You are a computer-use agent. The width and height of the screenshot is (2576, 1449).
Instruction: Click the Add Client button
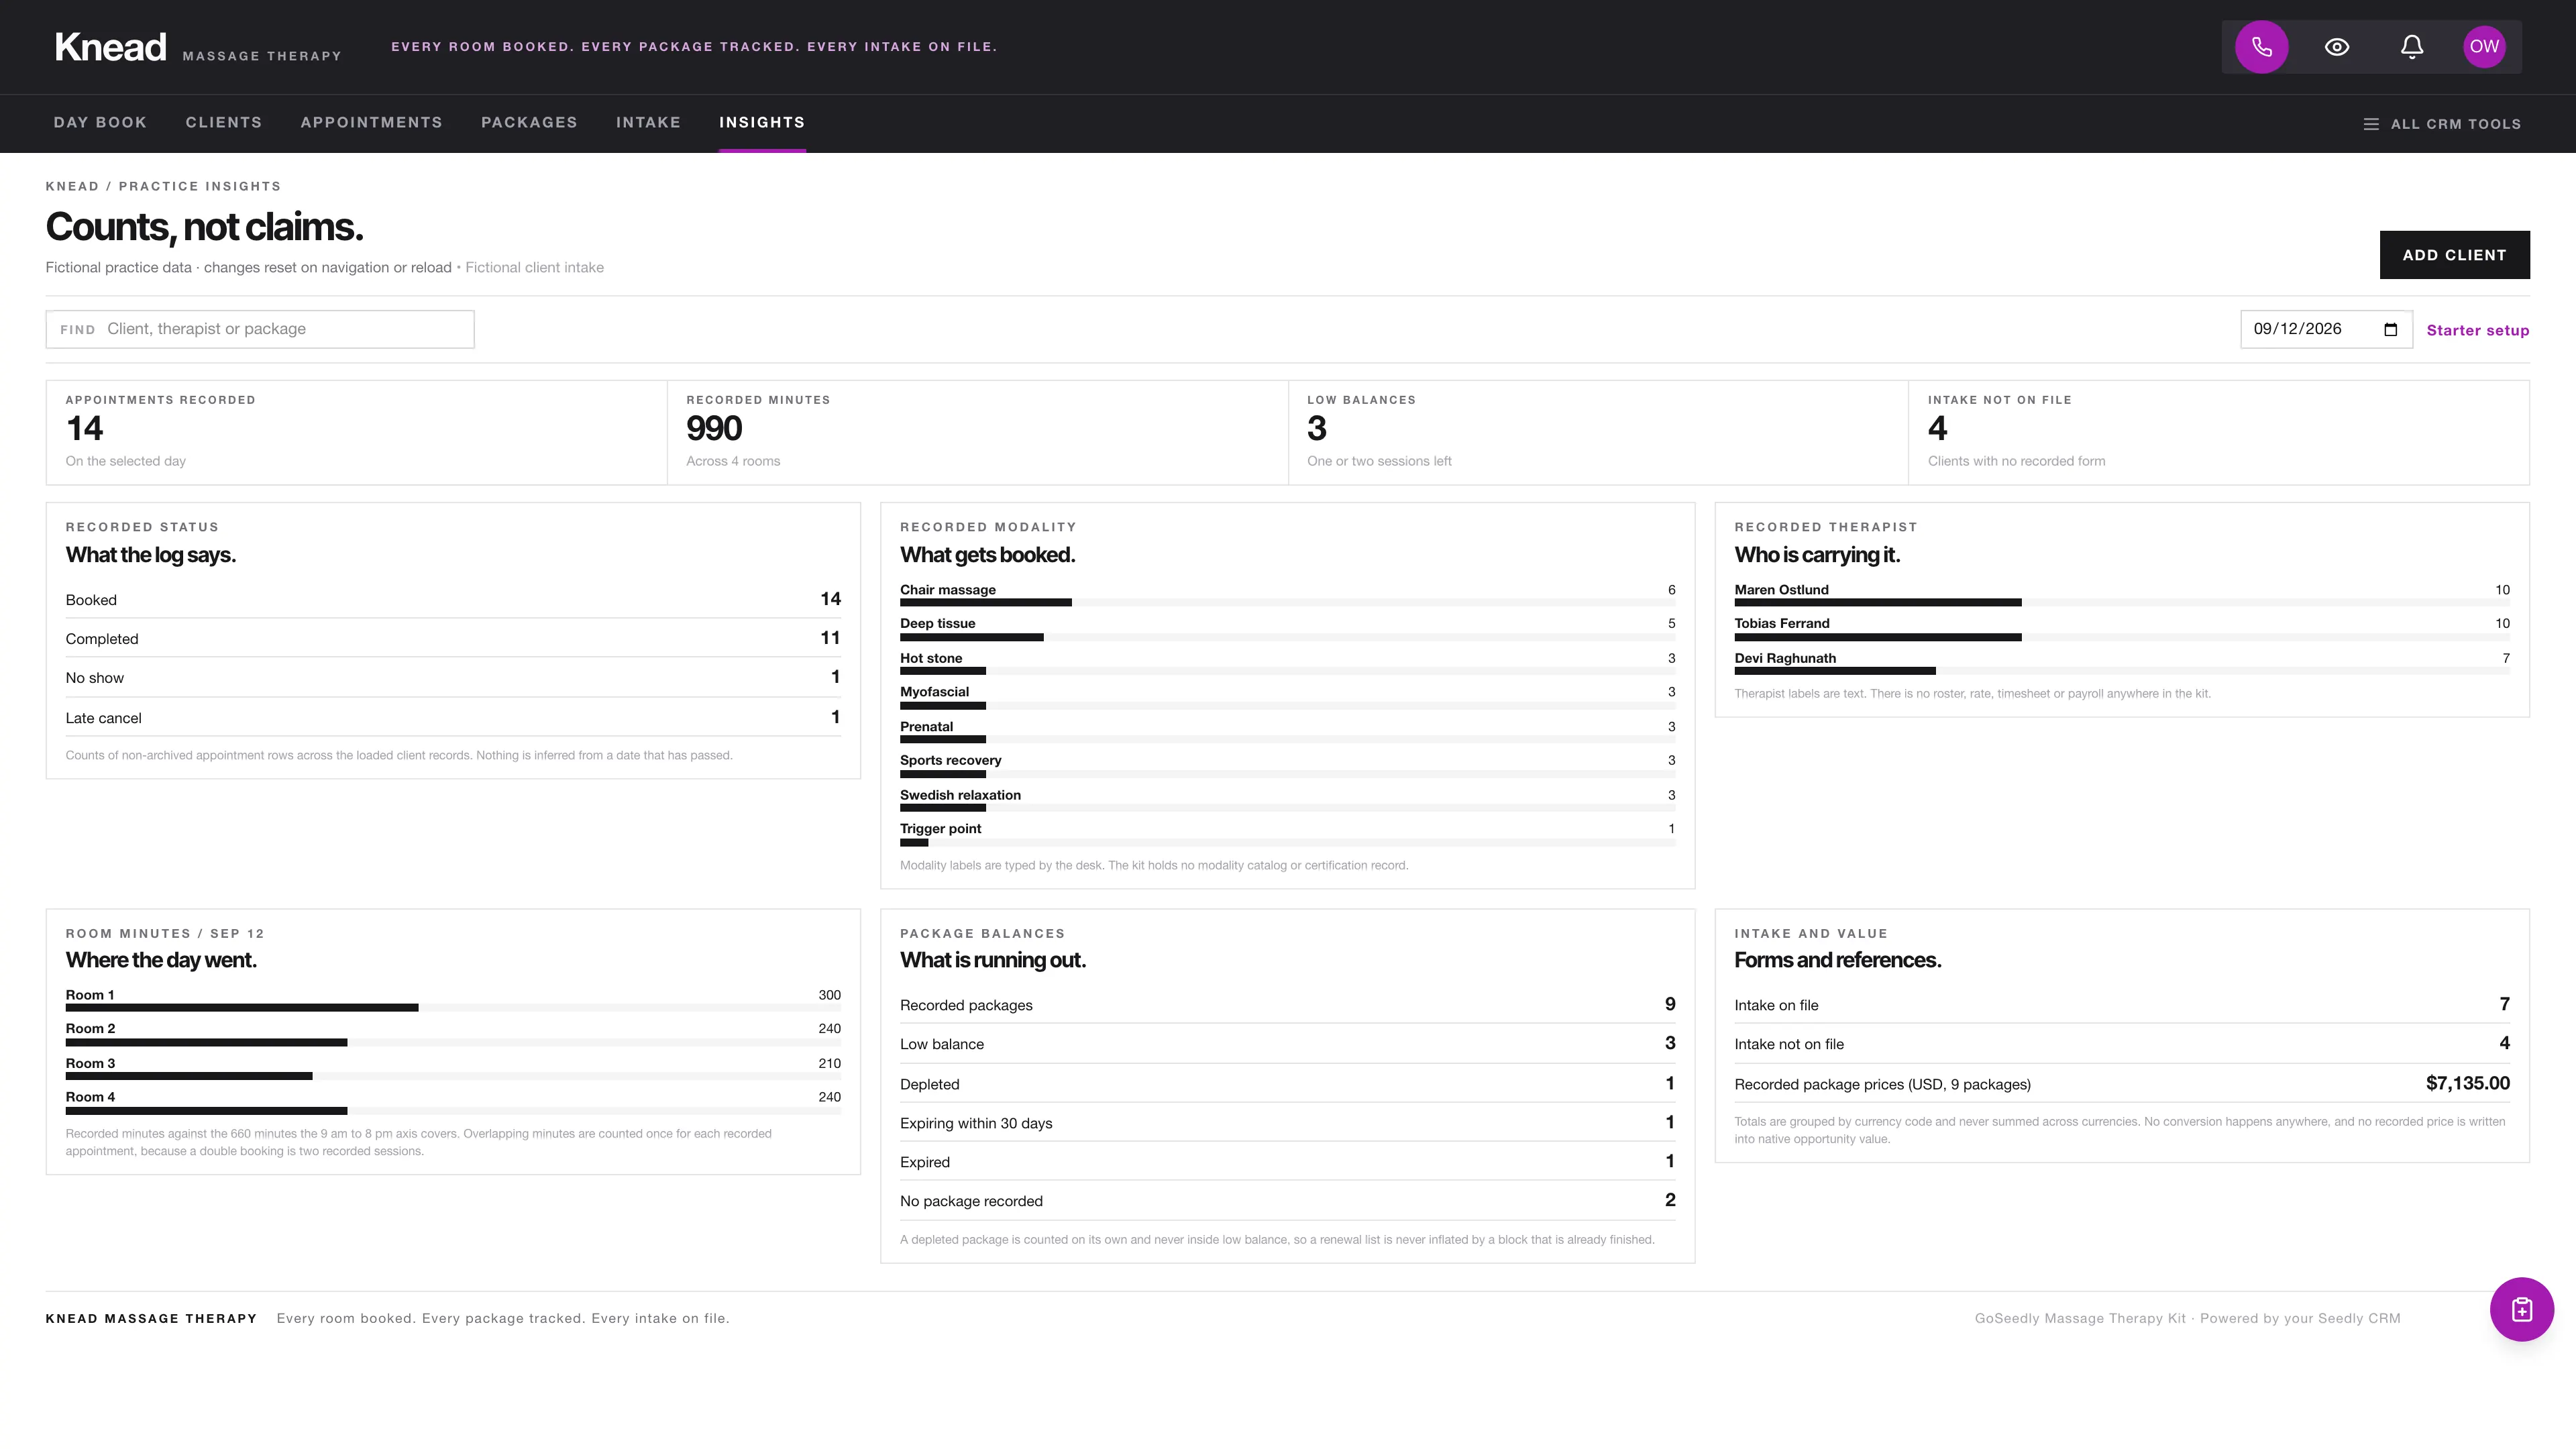pos(2454,255)
